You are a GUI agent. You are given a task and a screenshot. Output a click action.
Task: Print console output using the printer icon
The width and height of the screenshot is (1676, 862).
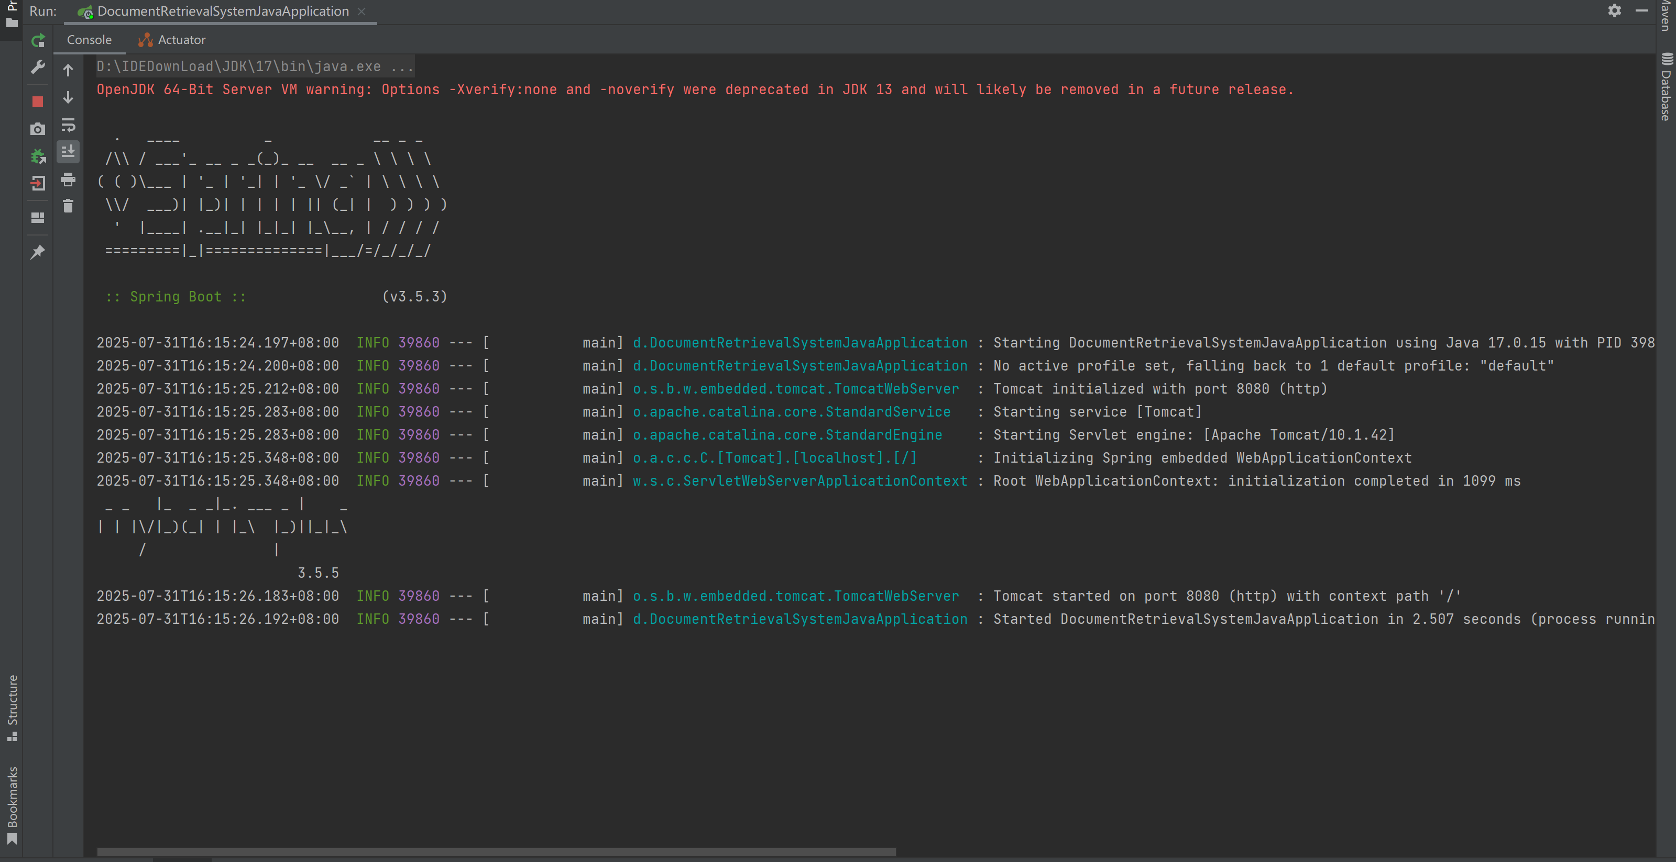point(68,180)
